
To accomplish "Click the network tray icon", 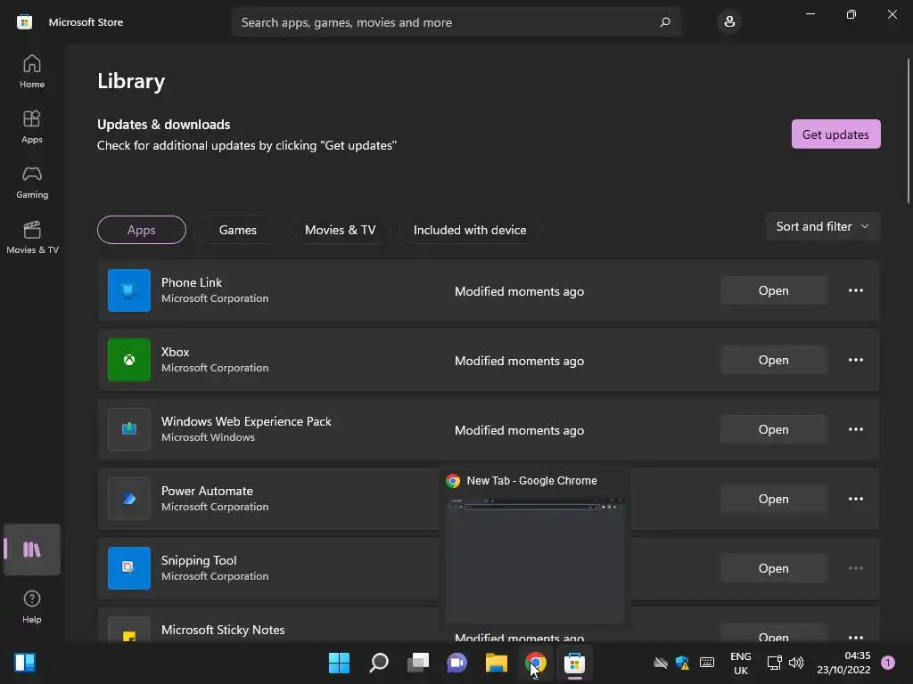I will coord(775,663).
